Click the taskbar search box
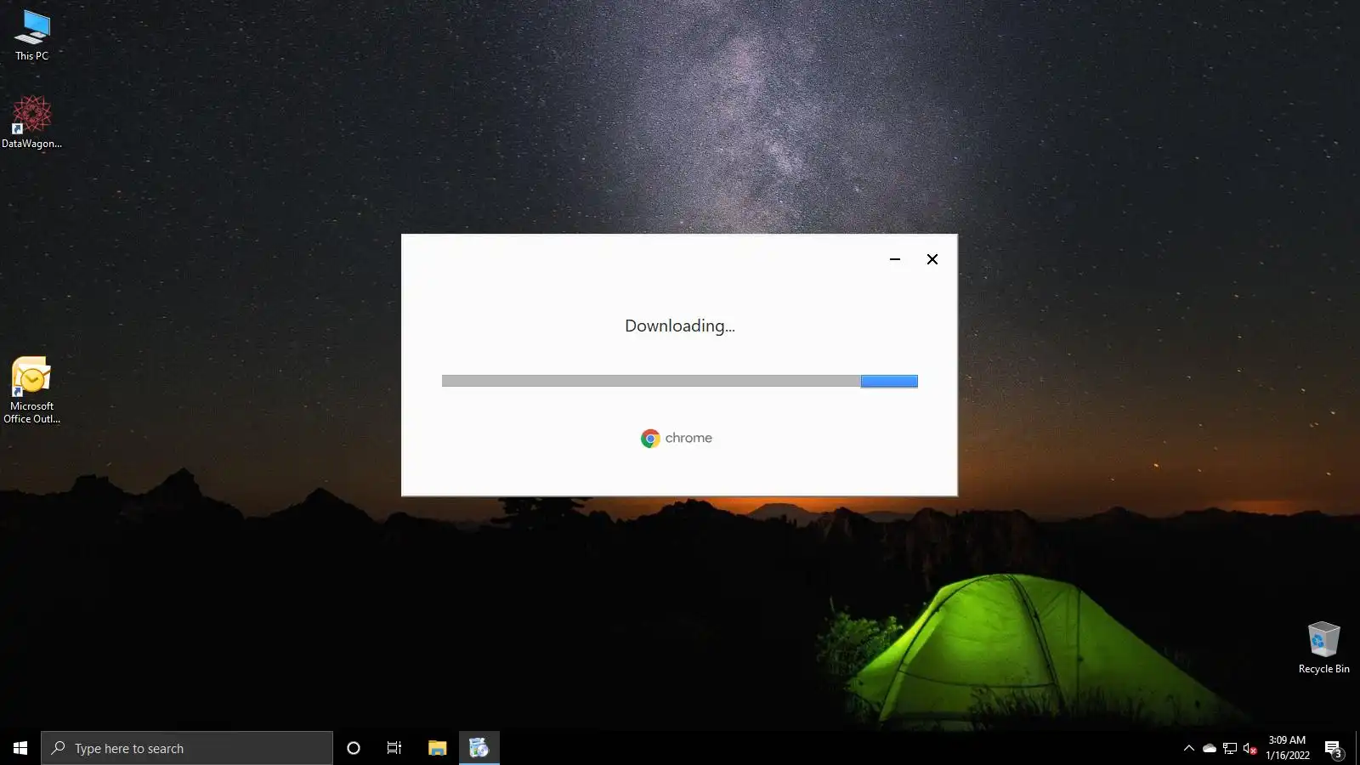The height and width of the screenshot is (765, 1360). pos(187,748)
